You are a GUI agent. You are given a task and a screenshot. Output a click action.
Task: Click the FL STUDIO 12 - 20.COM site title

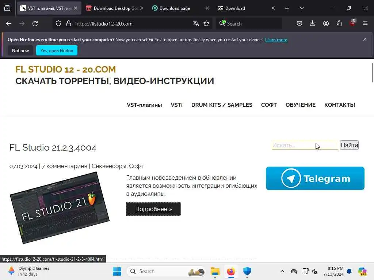point(66,69)
